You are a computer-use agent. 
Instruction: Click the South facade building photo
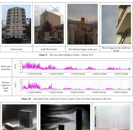[16, 24]
